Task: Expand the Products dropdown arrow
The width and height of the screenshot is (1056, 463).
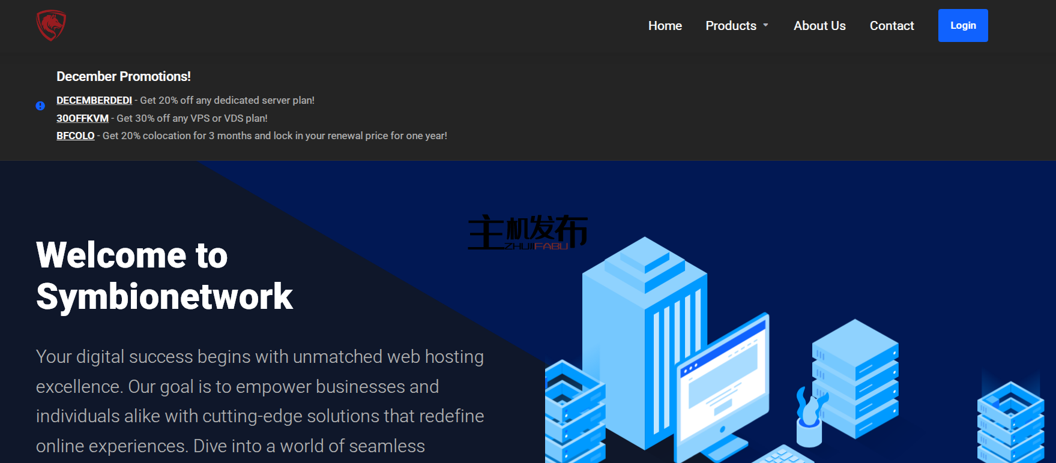Action: [765, 25]
